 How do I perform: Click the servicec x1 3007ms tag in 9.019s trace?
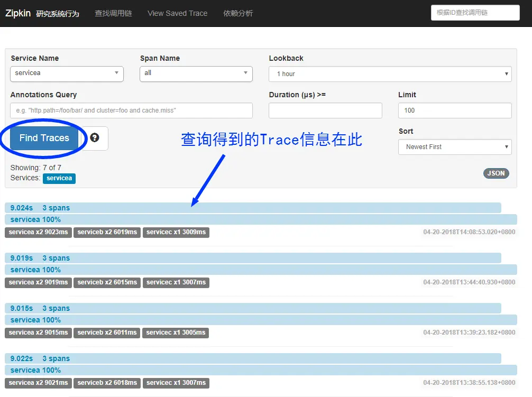click(176, 282)
